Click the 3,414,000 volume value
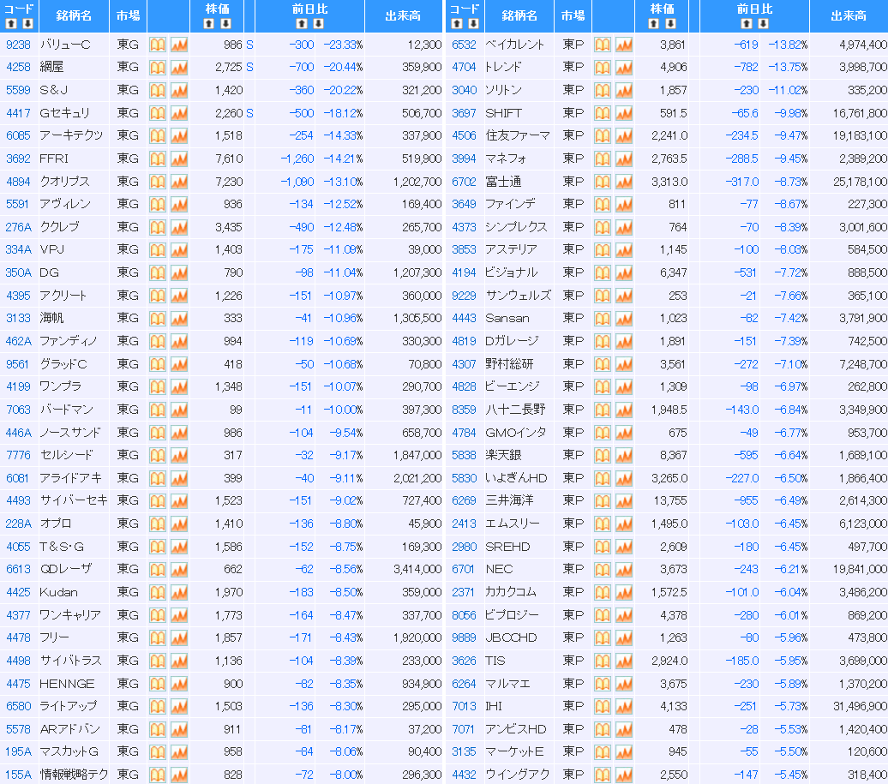 pyautogui.click(x=417, y=570)
